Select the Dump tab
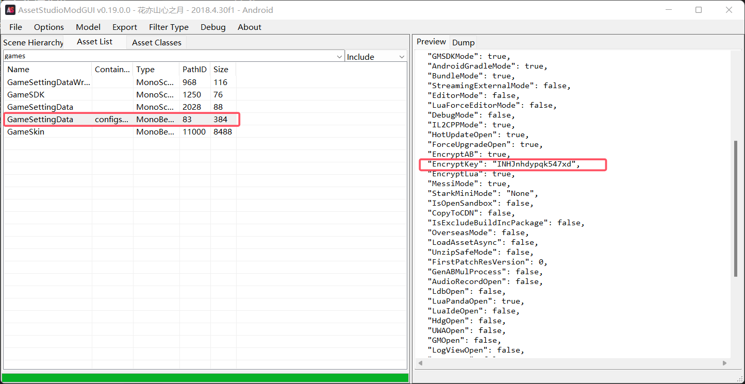745x384 pixels. (x=463, y=43)
